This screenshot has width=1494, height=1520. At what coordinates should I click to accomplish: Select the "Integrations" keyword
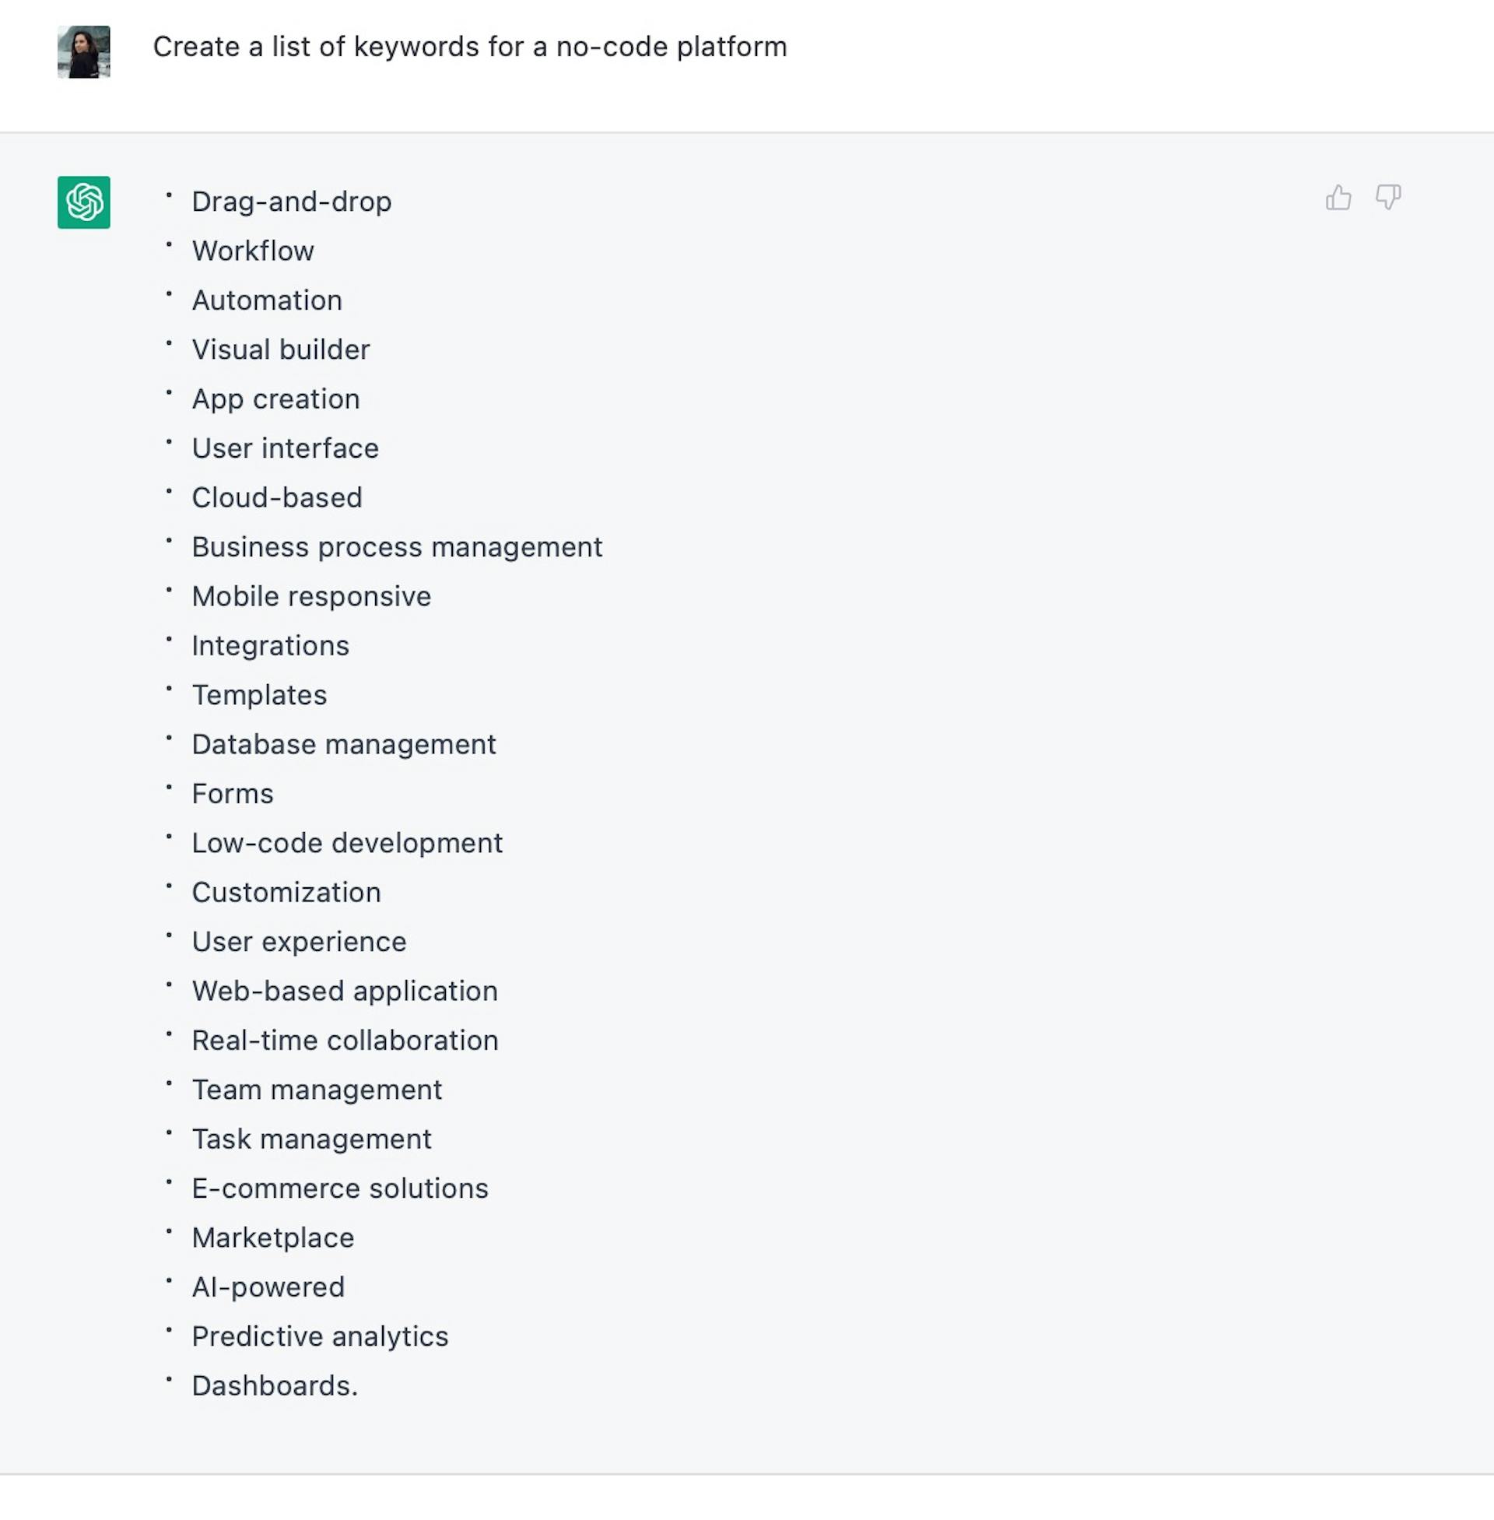270,646
